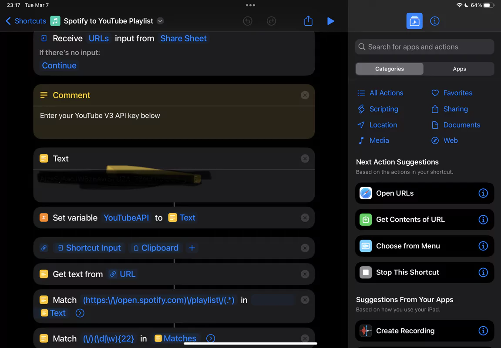Open the action library panel icon
The height and width of the screenshot is (348, 501).
[x=414, y=21]
